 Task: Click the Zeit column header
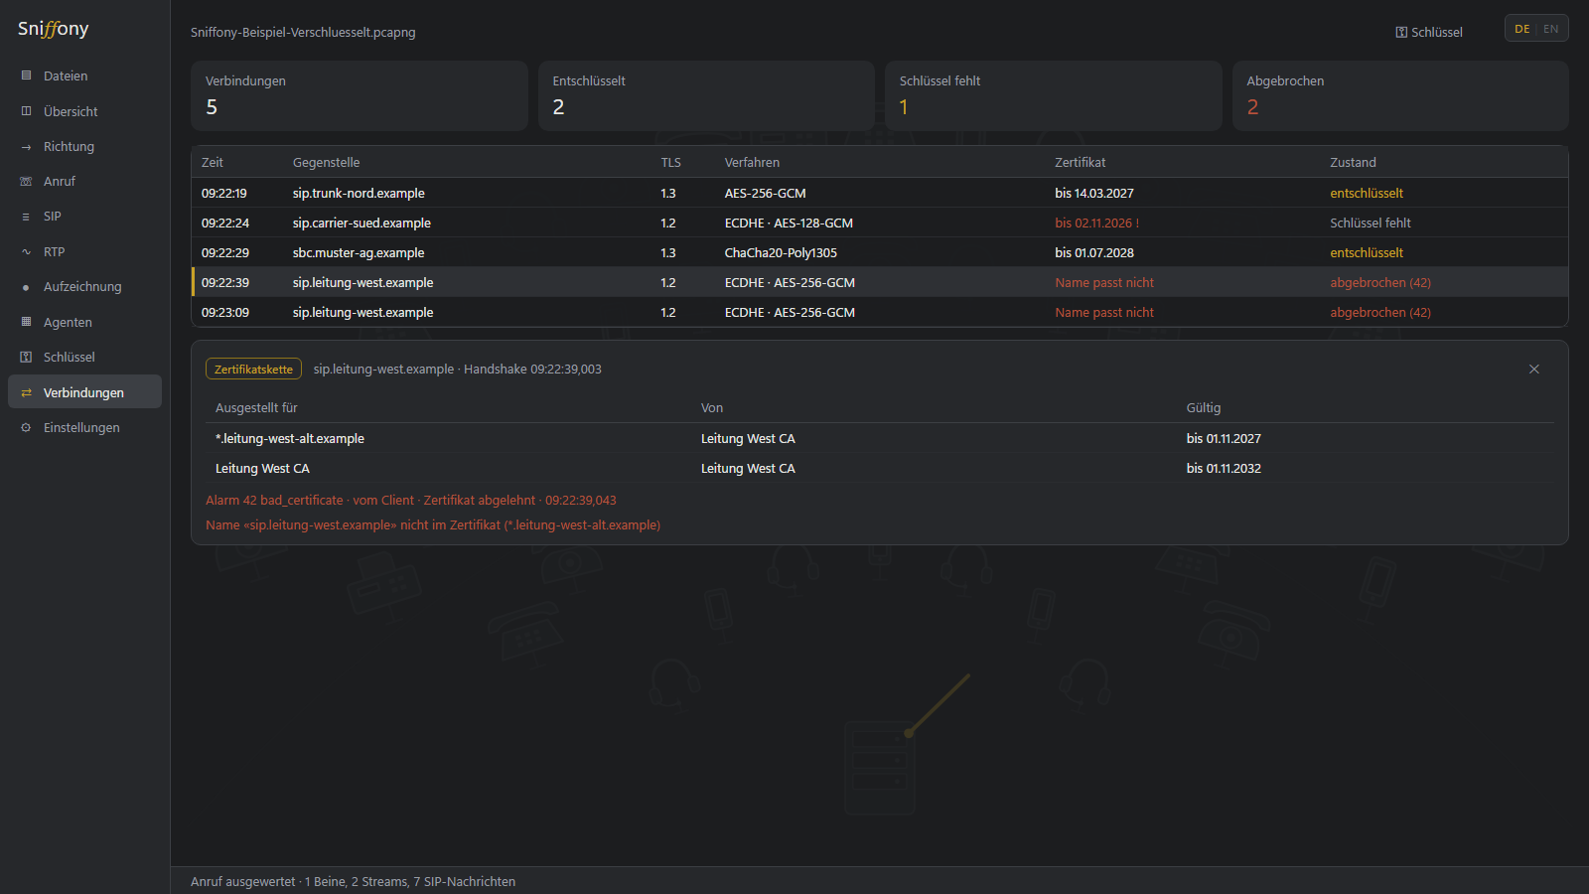213,163
